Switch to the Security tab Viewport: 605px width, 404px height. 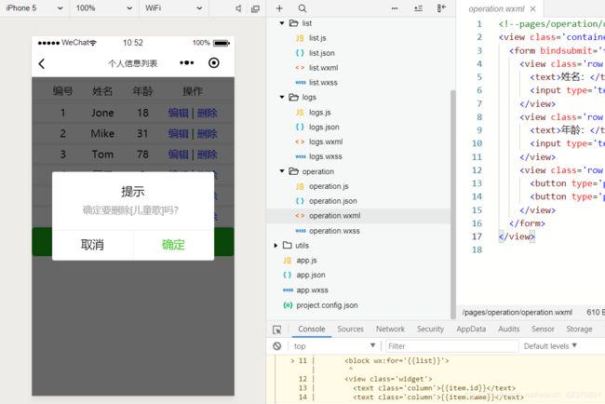[430, 330]
